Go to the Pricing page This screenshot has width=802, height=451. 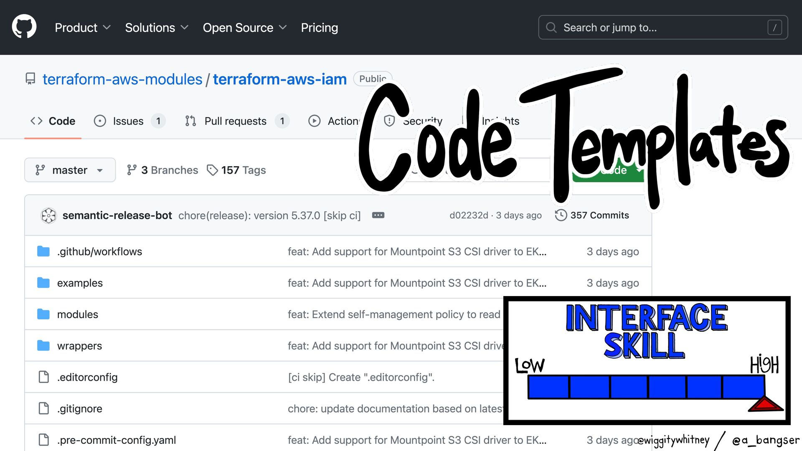coord(320,28)
